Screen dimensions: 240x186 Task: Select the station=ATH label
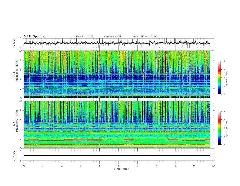click(112, 36)
